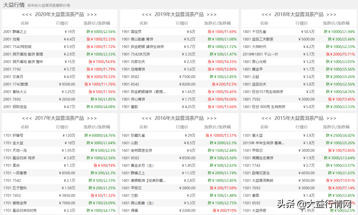Select the 1801 千羽孔雀 product row
This screenshot has width=358, height=215.
(x=299, y=32)
